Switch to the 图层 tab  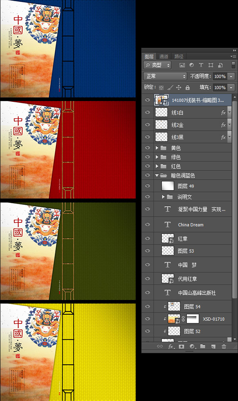click(149, 56)
